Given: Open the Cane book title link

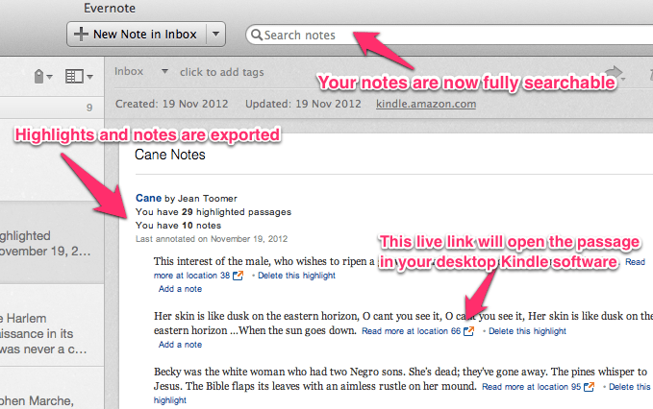Looking at the screenshot, I should pyautogui.click(x=147, y=198).
